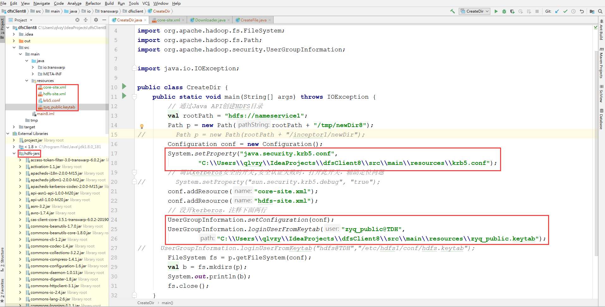Collapse the resources folder

27,80
